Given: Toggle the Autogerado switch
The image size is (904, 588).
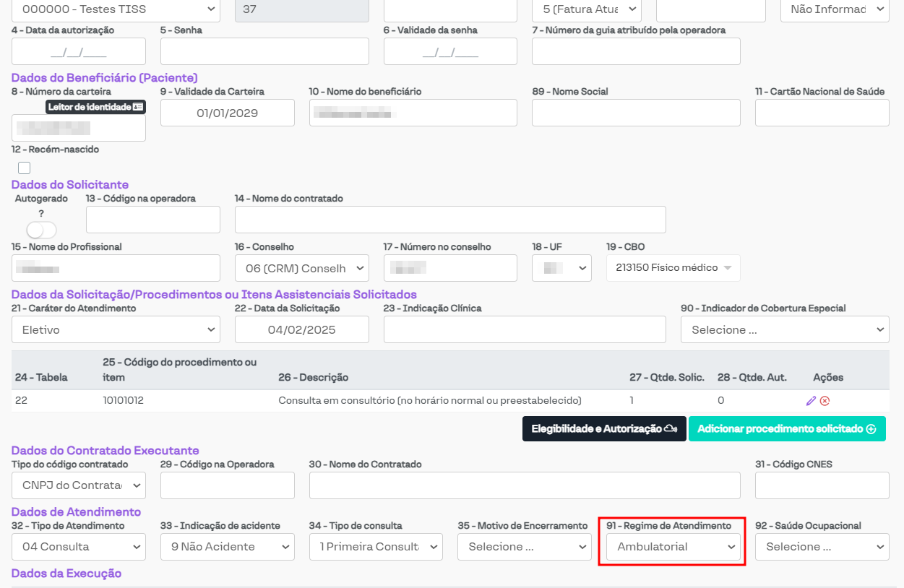Looking at the screenshot, I should [41, 230].
